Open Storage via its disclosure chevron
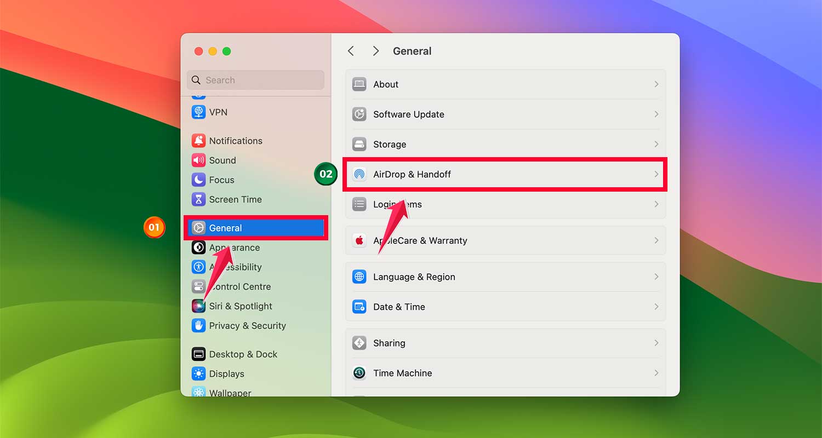The width and height of the screenshot is (822, 438). [656, 143]
